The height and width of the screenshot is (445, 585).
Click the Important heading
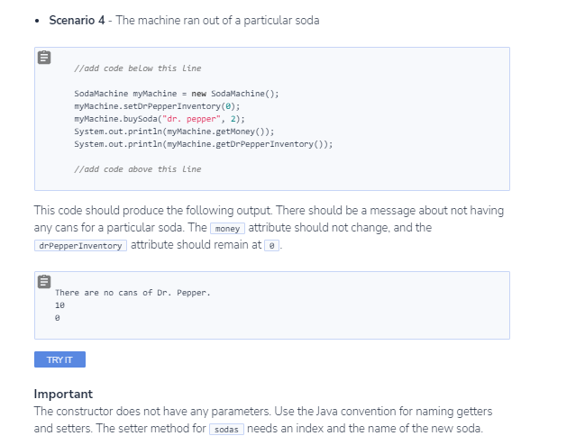[63, 394]
